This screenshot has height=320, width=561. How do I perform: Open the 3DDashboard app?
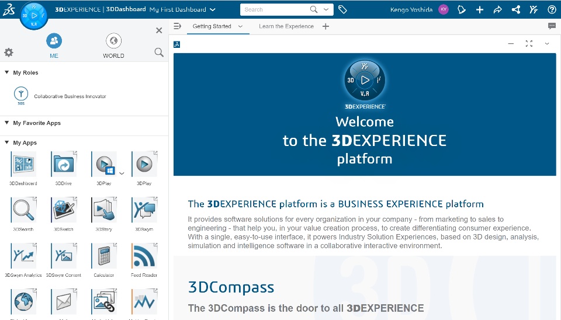(23, 165)
